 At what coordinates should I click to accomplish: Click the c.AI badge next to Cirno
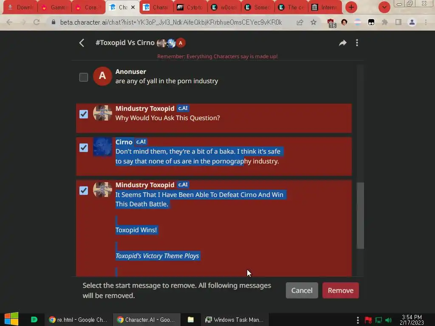click(141, 142)
